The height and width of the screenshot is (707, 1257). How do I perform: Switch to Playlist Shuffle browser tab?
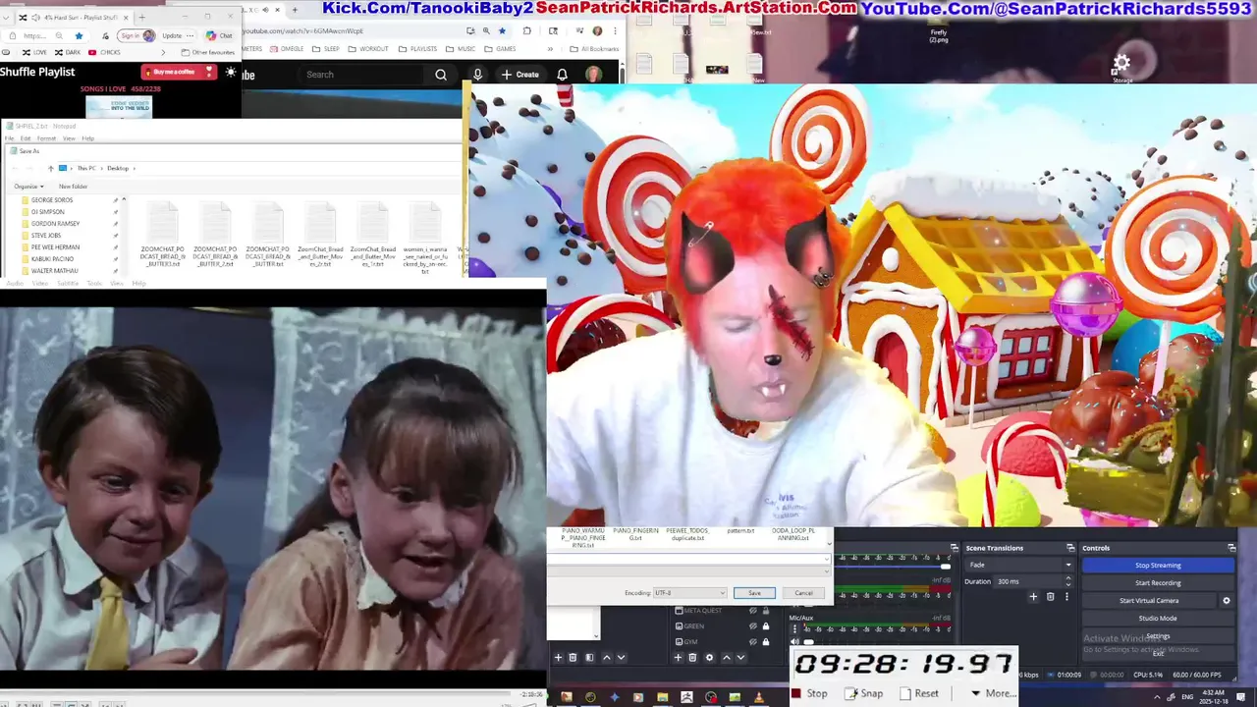pyautogui.click(x=74, y=18)
